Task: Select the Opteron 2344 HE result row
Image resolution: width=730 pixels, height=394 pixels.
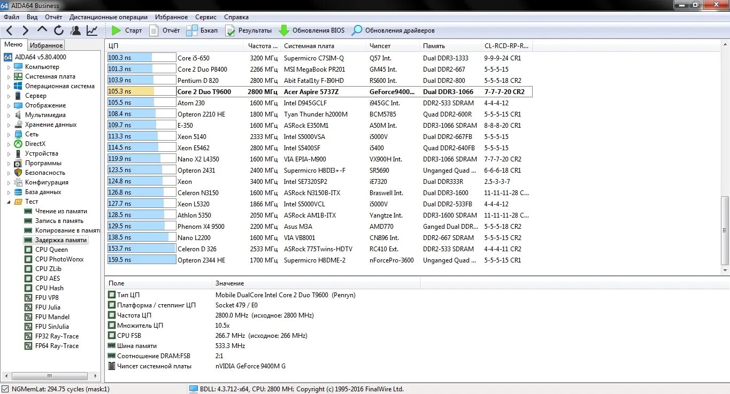Action: pos(319,260)
